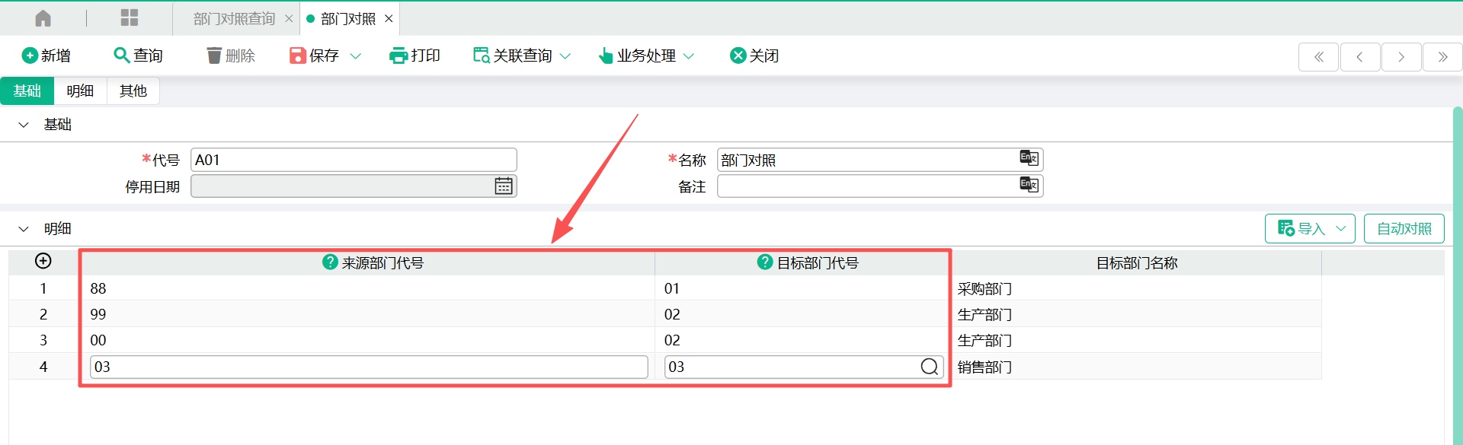Click the 新增 (Add) toolbar button
Screen dimensions: 1463x445
pos(46,56)
